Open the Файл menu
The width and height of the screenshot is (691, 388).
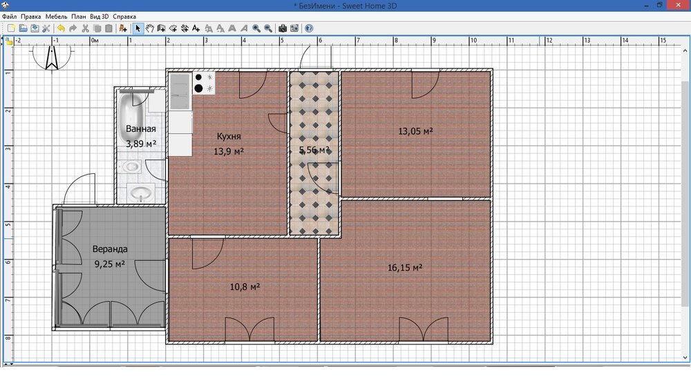pyautogui.click(x=10, y=16)
